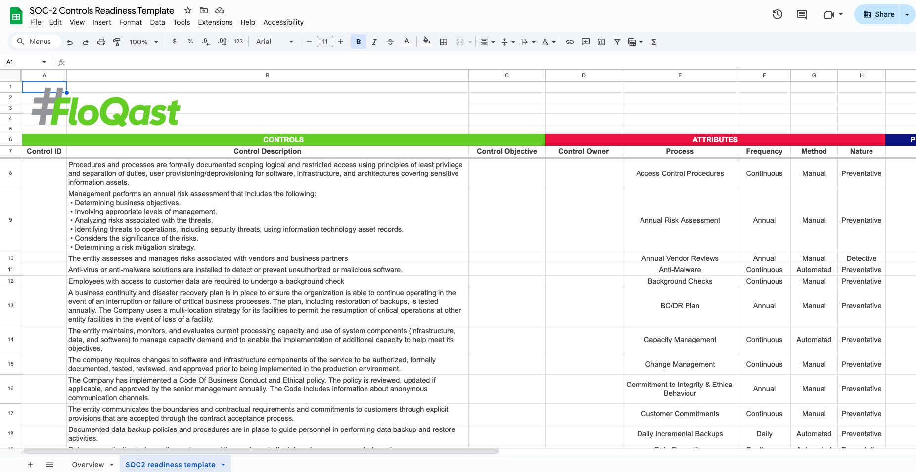Open the borders menu
Screen dimensions: 916x472
(443, 42)
